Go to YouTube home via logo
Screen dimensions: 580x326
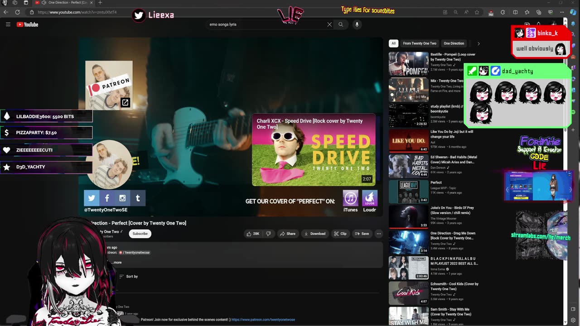tap(27, 24)
